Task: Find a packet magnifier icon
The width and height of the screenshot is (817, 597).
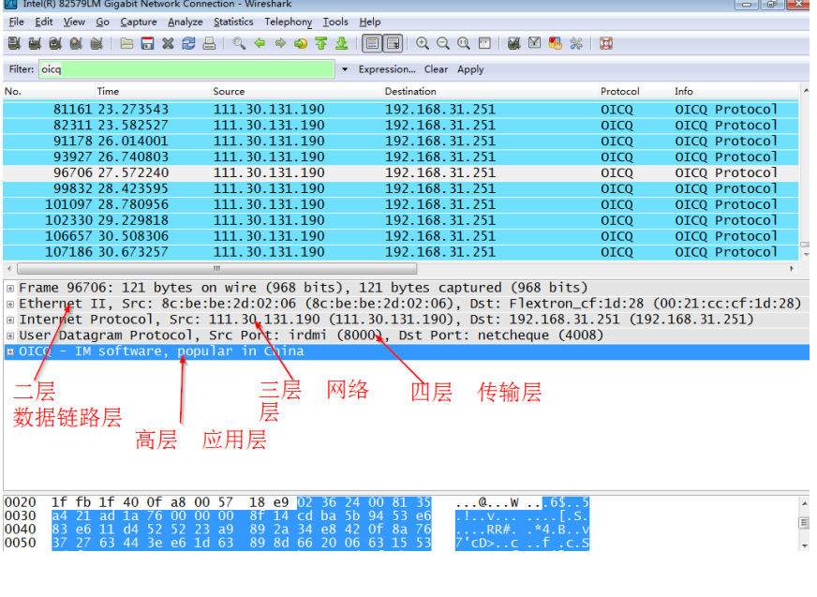Action: pyautogui.click(x=239, y=43)
